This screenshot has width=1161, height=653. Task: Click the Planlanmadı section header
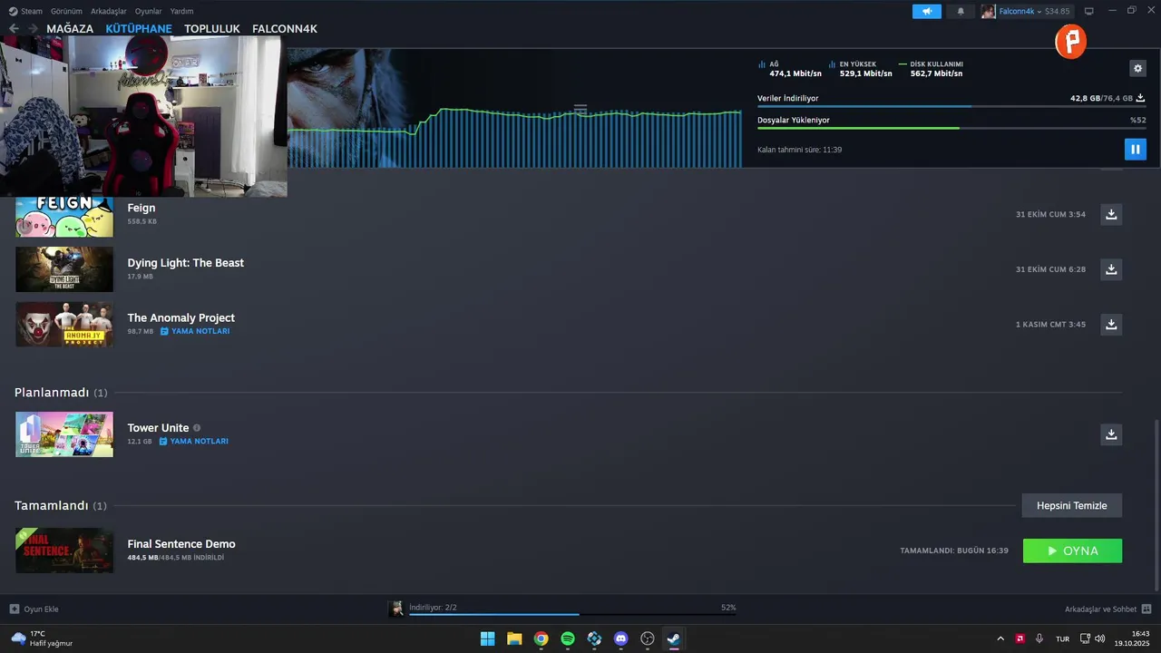pos(61,393)
